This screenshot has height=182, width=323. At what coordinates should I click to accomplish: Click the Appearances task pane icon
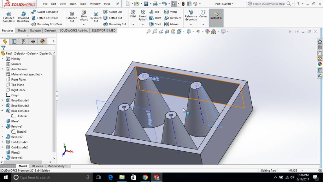[x=320, y=64]
